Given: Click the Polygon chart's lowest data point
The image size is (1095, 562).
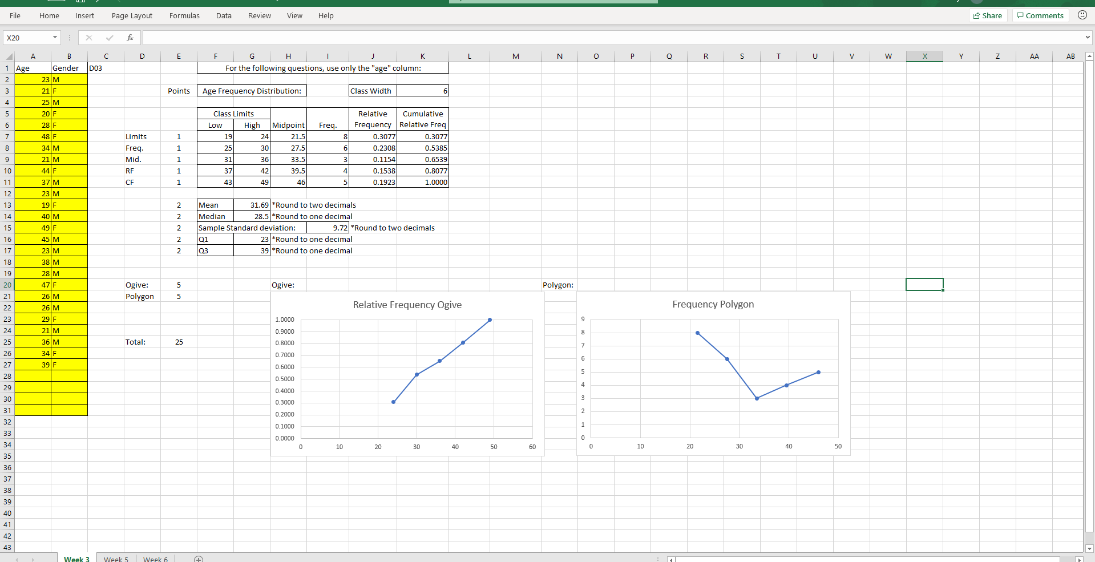Looking at the screenshot, I should point(757,398).
